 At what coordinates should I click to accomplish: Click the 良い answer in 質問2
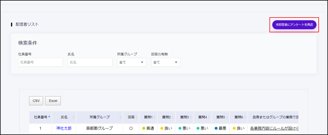coord(166,128)
